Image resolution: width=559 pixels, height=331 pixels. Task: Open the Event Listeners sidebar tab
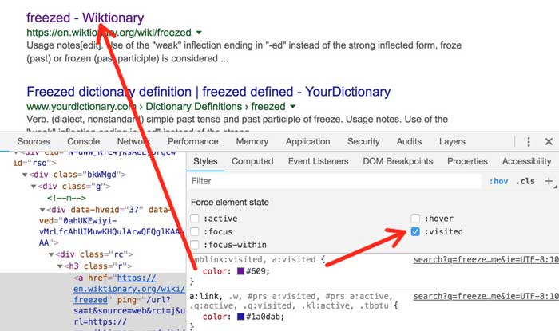(319, 161)
